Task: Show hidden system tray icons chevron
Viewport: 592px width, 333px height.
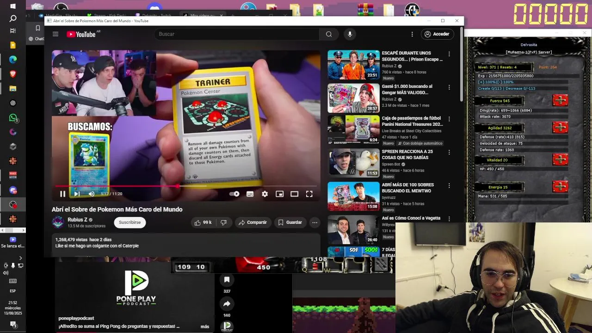Action: click(20, 258)
